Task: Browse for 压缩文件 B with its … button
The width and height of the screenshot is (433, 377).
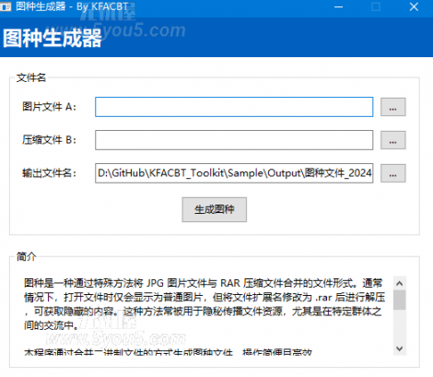Action: click(x=393, y=140)
